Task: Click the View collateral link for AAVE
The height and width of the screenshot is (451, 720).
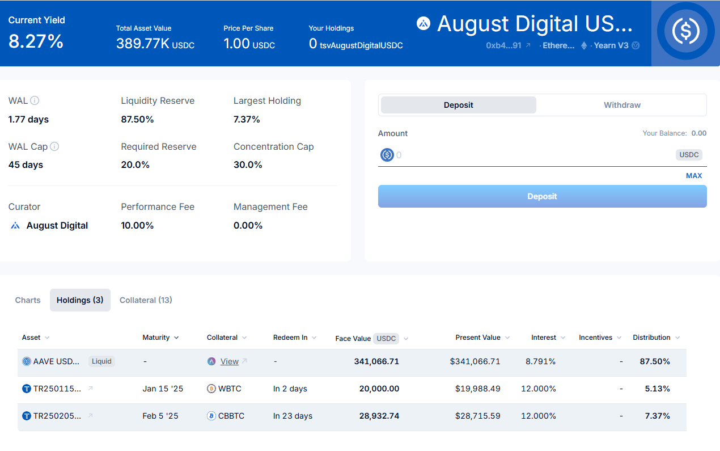Action: click(x=229, y=361)
